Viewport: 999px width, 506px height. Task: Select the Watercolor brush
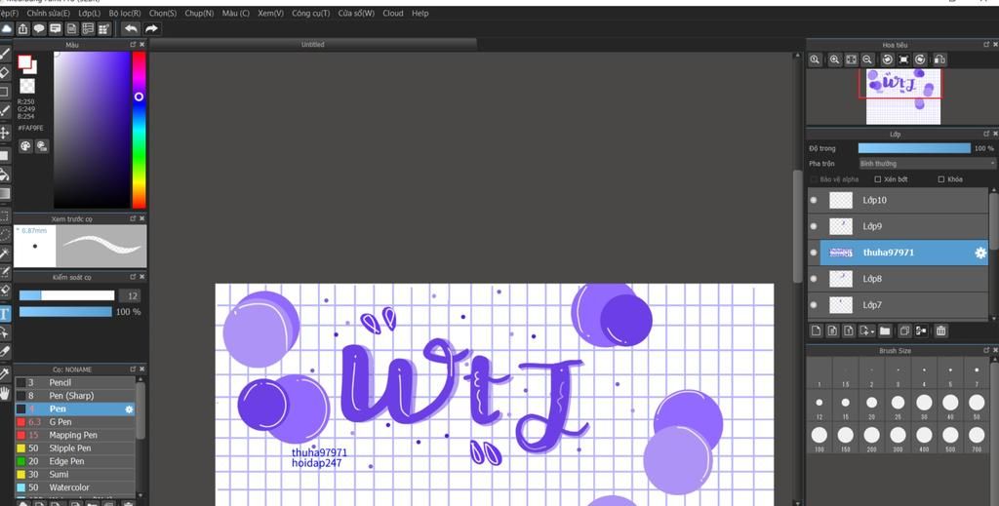[x=74, y=487]
